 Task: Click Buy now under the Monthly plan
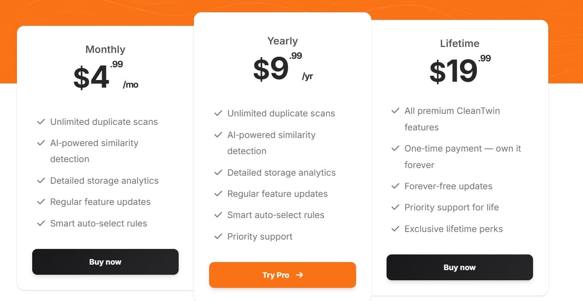(x=105, y=262)
